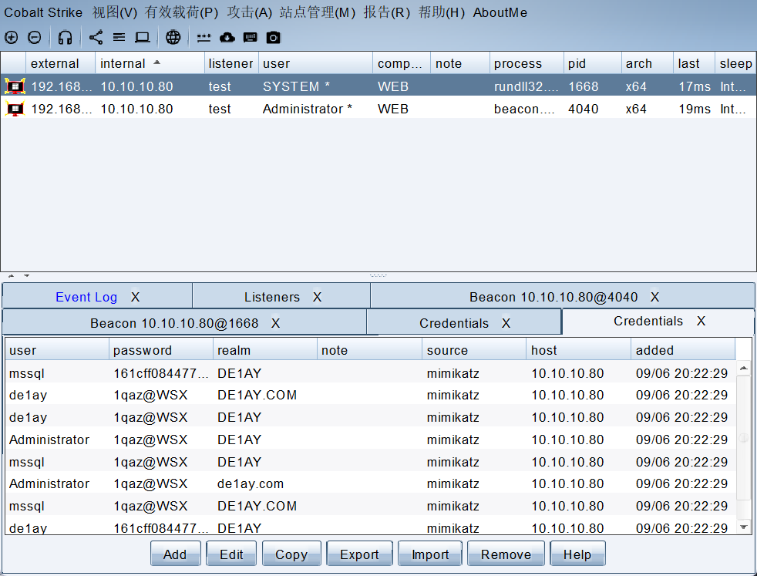The height and width of the screenshot is (576, 757).
Task: Open the 站点管理(M) menu
Action: click(x=317, y=12)
